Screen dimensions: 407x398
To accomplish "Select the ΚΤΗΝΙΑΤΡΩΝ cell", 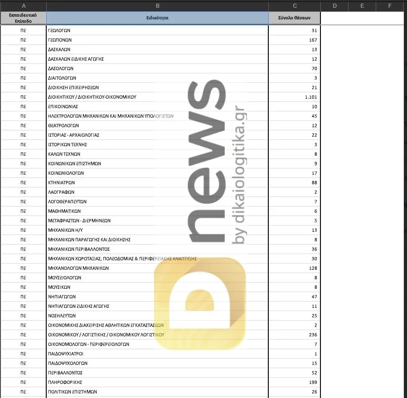I will (157, 182).
